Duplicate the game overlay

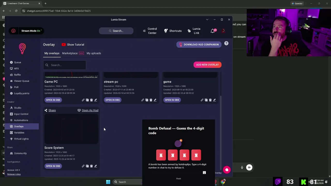[x=206, y=100]
